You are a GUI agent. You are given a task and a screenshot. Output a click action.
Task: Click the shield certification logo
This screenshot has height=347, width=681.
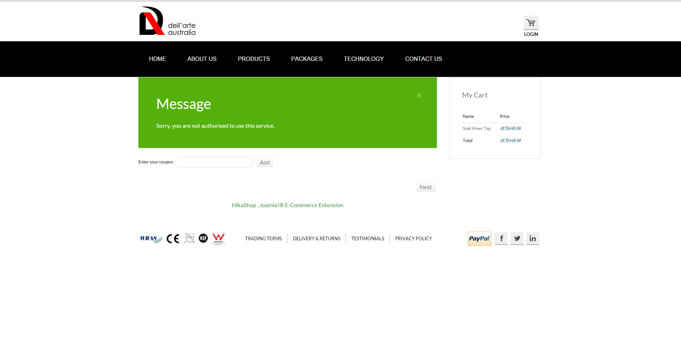click(x=190, y=238)
